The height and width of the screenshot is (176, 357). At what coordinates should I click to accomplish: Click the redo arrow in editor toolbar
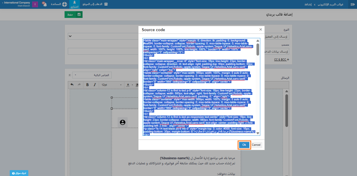(79, 85)
